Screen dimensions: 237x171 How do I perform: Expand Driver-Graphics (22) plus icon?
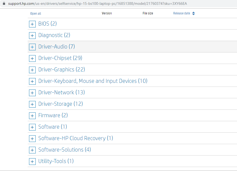tap(32, 70)
